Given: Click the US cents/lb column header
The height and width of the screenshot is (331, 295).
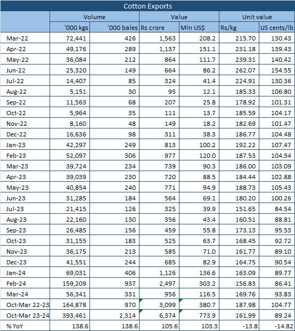Looking at the screenshot, I should [x=277, y=27].
